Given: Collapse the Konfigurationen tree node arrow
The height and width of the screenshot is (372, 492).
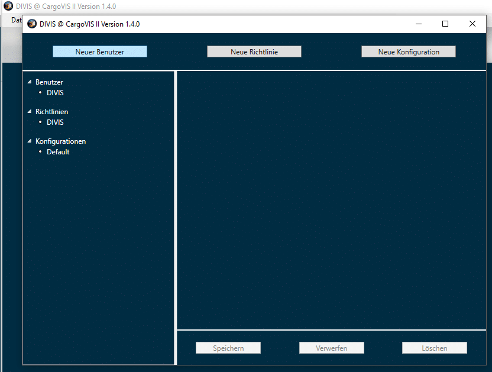Looking at the screenshot, I should (30, 141).
